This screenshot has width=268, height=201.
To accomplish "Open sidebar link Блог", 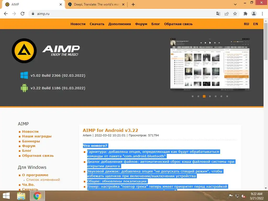I will pyautogui.click(x=27, y=151).
